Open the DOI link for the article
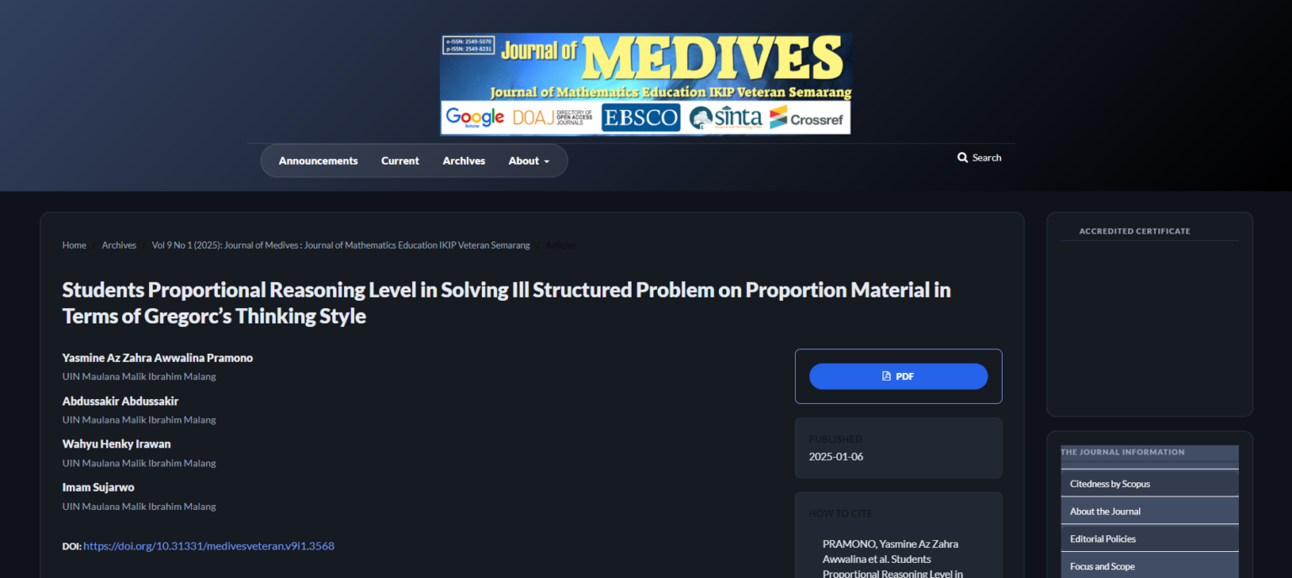This screenshot has height=578, width=1292. pyautogui.click(x=209, y=546)
